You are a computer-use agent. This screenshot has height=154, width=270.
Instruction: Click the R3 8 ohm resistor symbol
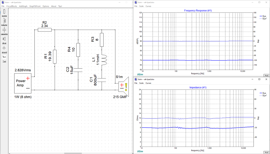pyautogui.click(x=102, y=40)
